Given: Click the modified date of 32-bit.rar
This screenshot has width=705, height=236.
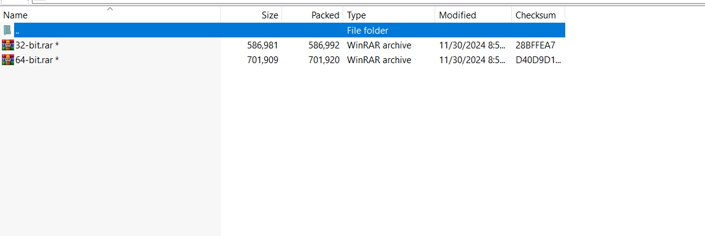Looking at the screenshot, I should pos(471,45).
